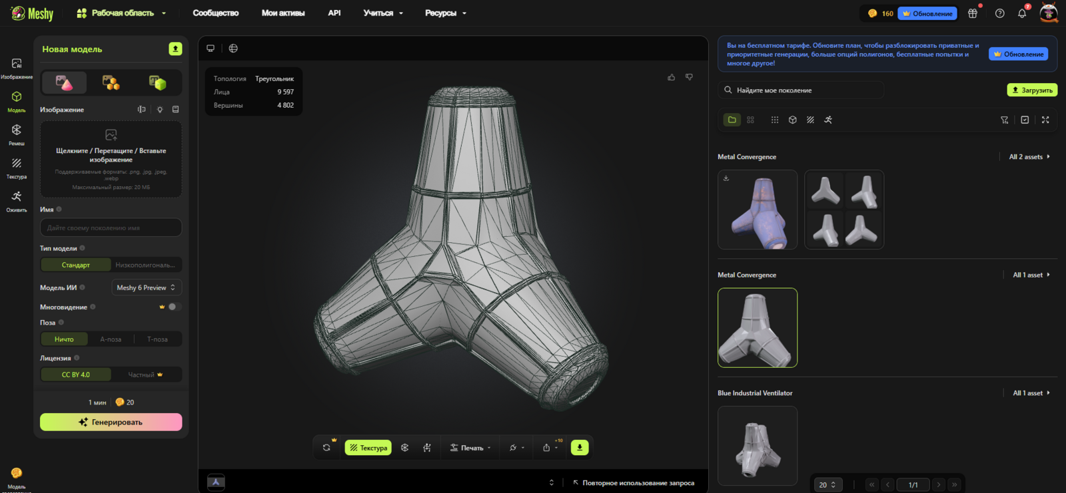Open the Animate tool in left sidebar

point(16,200)
